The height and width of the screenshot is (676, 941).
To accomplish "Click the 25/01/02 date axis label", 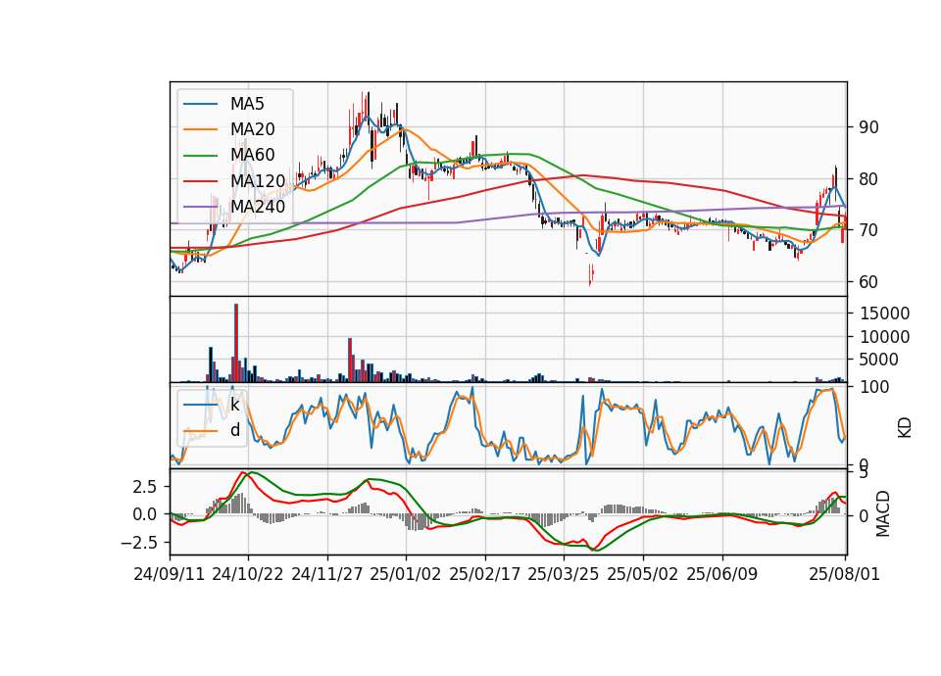I will click(406, 574).
